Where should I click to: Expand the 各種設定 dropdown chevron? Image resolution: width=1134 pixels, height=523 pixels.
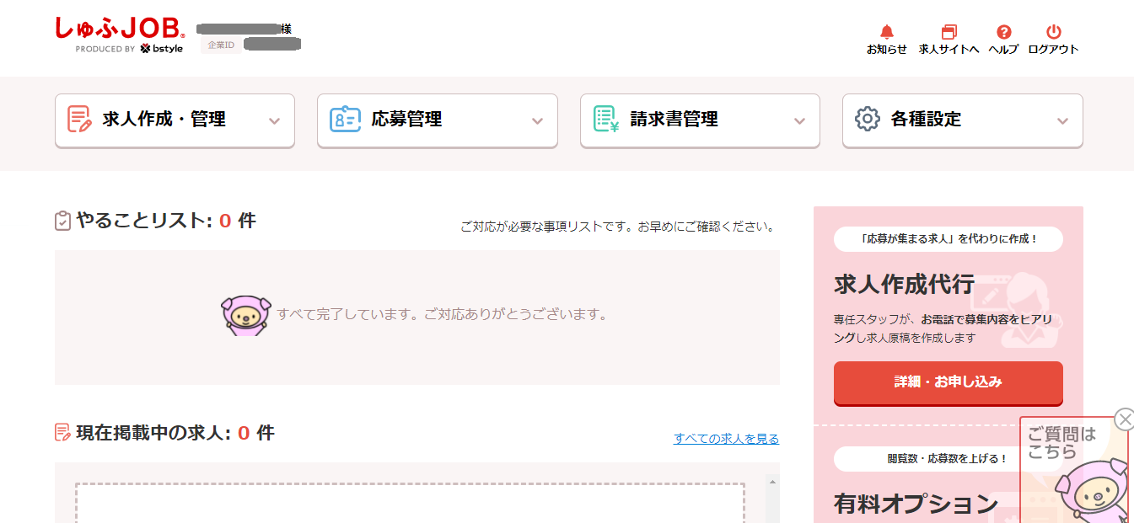tap(1062, 121)
